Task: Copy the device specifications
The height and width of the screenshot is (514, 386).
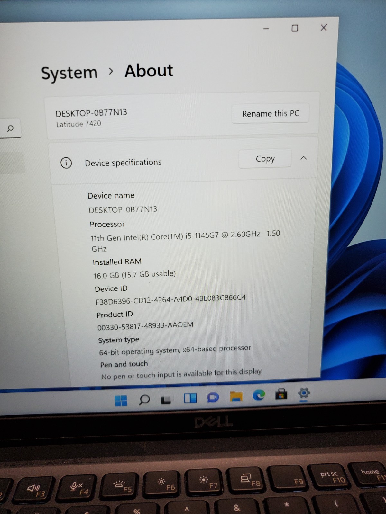Action: coord(265,159)
